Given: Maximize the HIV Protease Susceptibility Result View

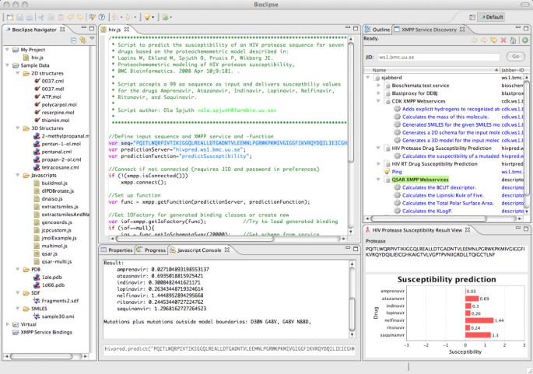Looking at the screenshot, I should (525, 229).
